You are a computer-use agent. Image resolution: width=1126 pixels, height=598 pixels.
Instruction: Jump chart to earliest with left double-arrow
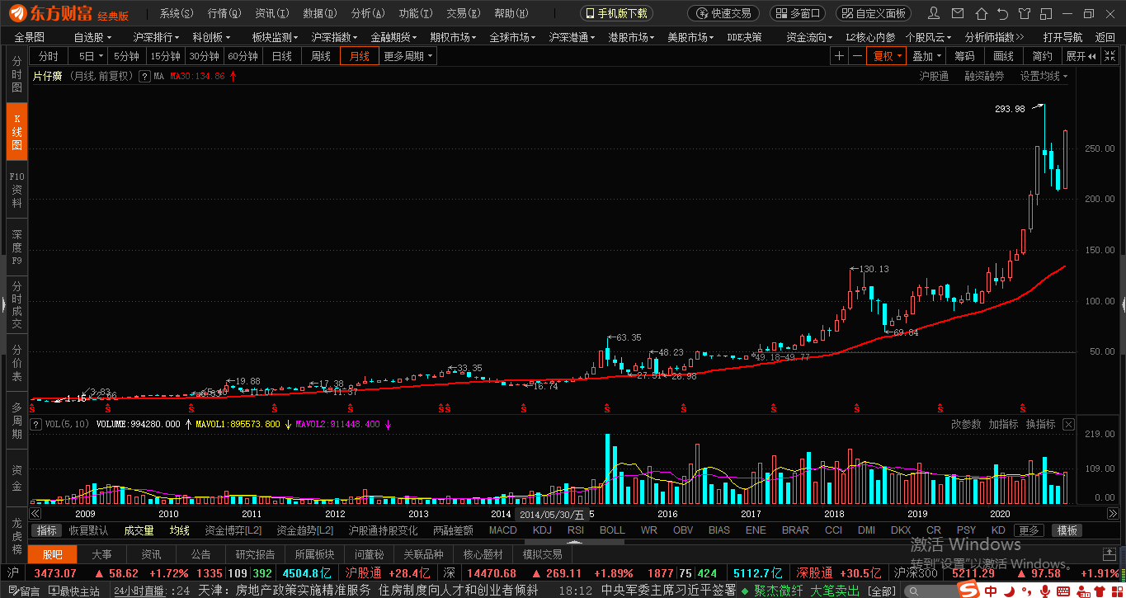pyautogui.click(x=35, y=513)
